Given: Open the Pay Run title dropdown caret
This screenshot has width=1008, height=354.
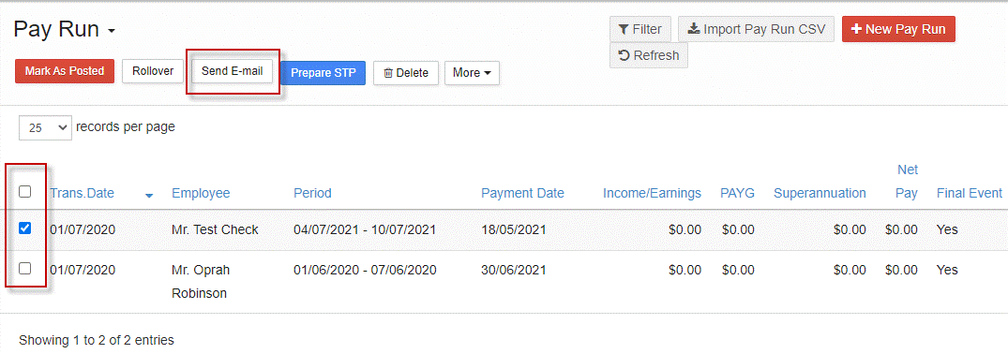Looking at the screenshot, I should coord(112,31).
